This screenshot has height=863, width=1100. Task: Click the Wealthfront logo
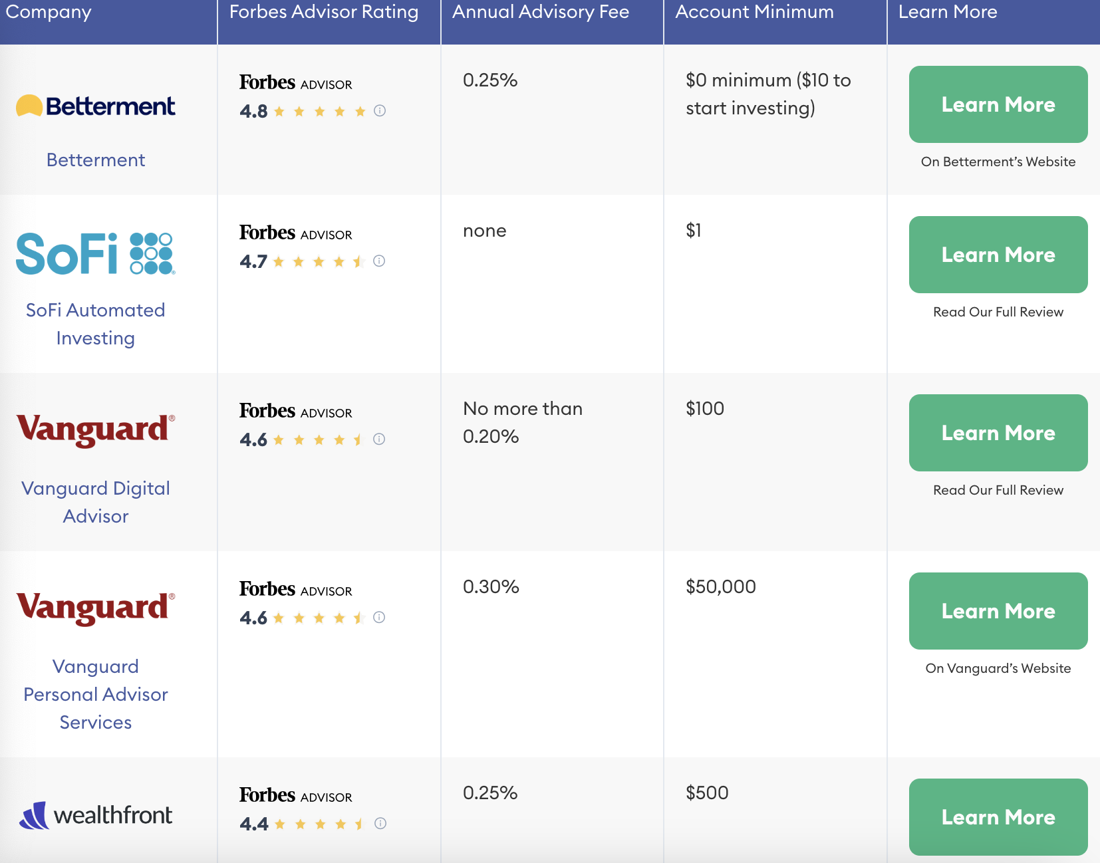96,815
